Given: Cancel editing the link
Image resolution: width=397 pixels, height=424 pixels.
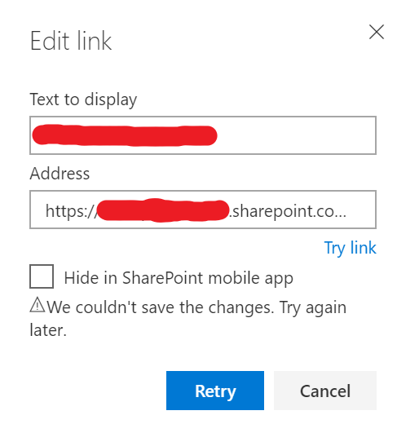Looking at the screenshot, I should click(x=325, y=391).
